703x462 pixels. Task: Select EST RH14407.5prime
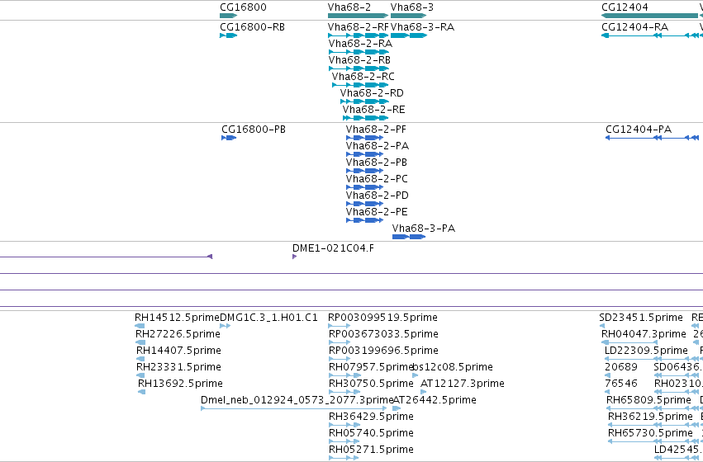178,350
